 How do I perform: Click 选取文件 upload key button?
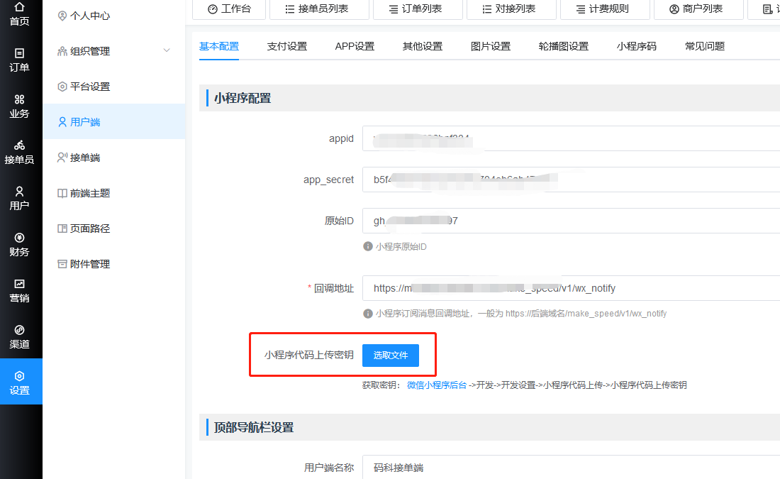point(391,356)
